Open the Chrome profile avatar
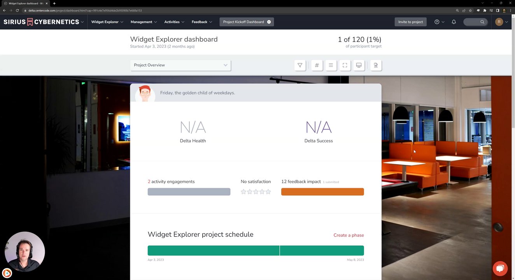The width and height of the screenshot is (515, 280). (x=504, y=10)
